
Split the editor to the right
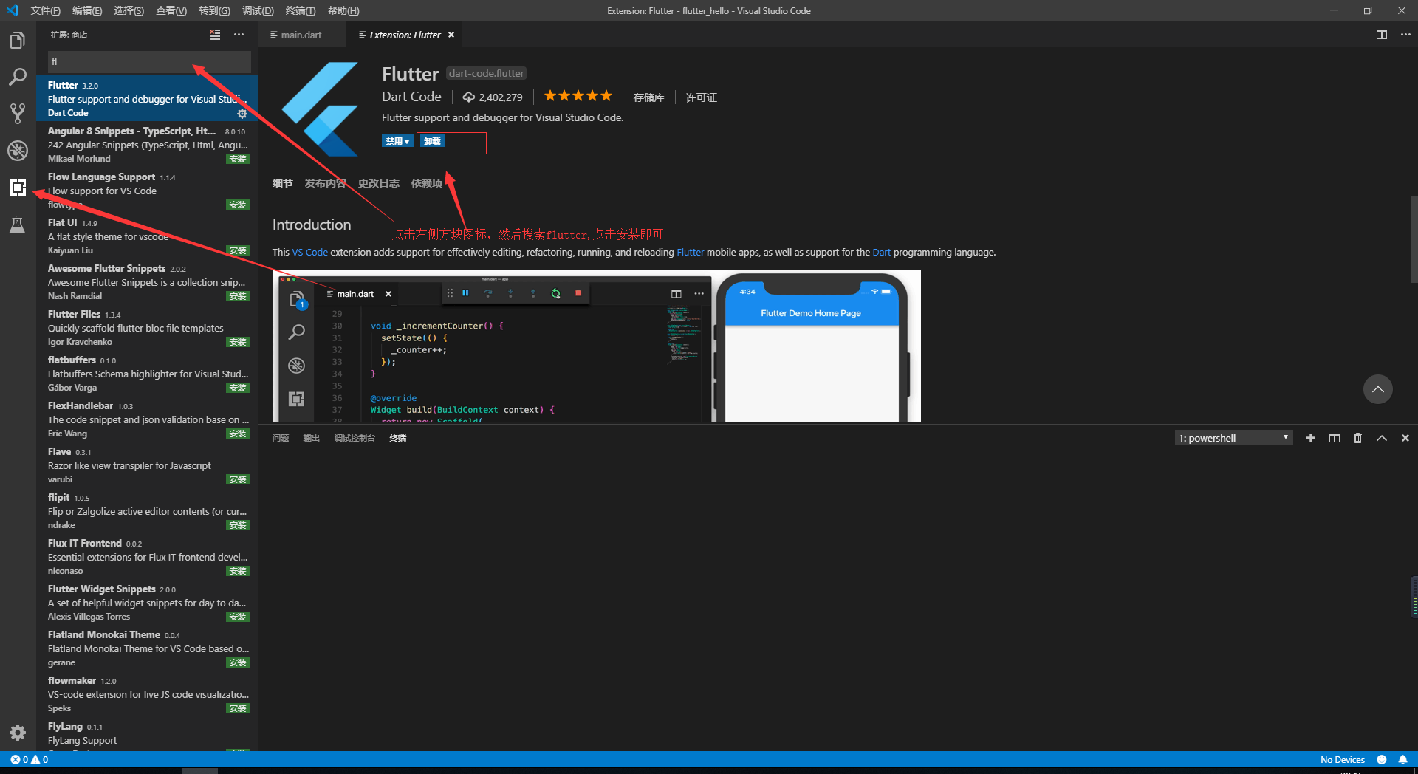click(x=1382, y=35)
